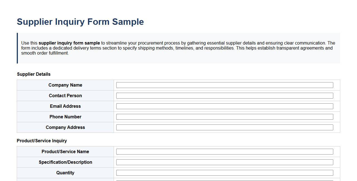Click the Company Address input field
The height and width of the screenshot is (181, 357).
click(x=224, y=127)
